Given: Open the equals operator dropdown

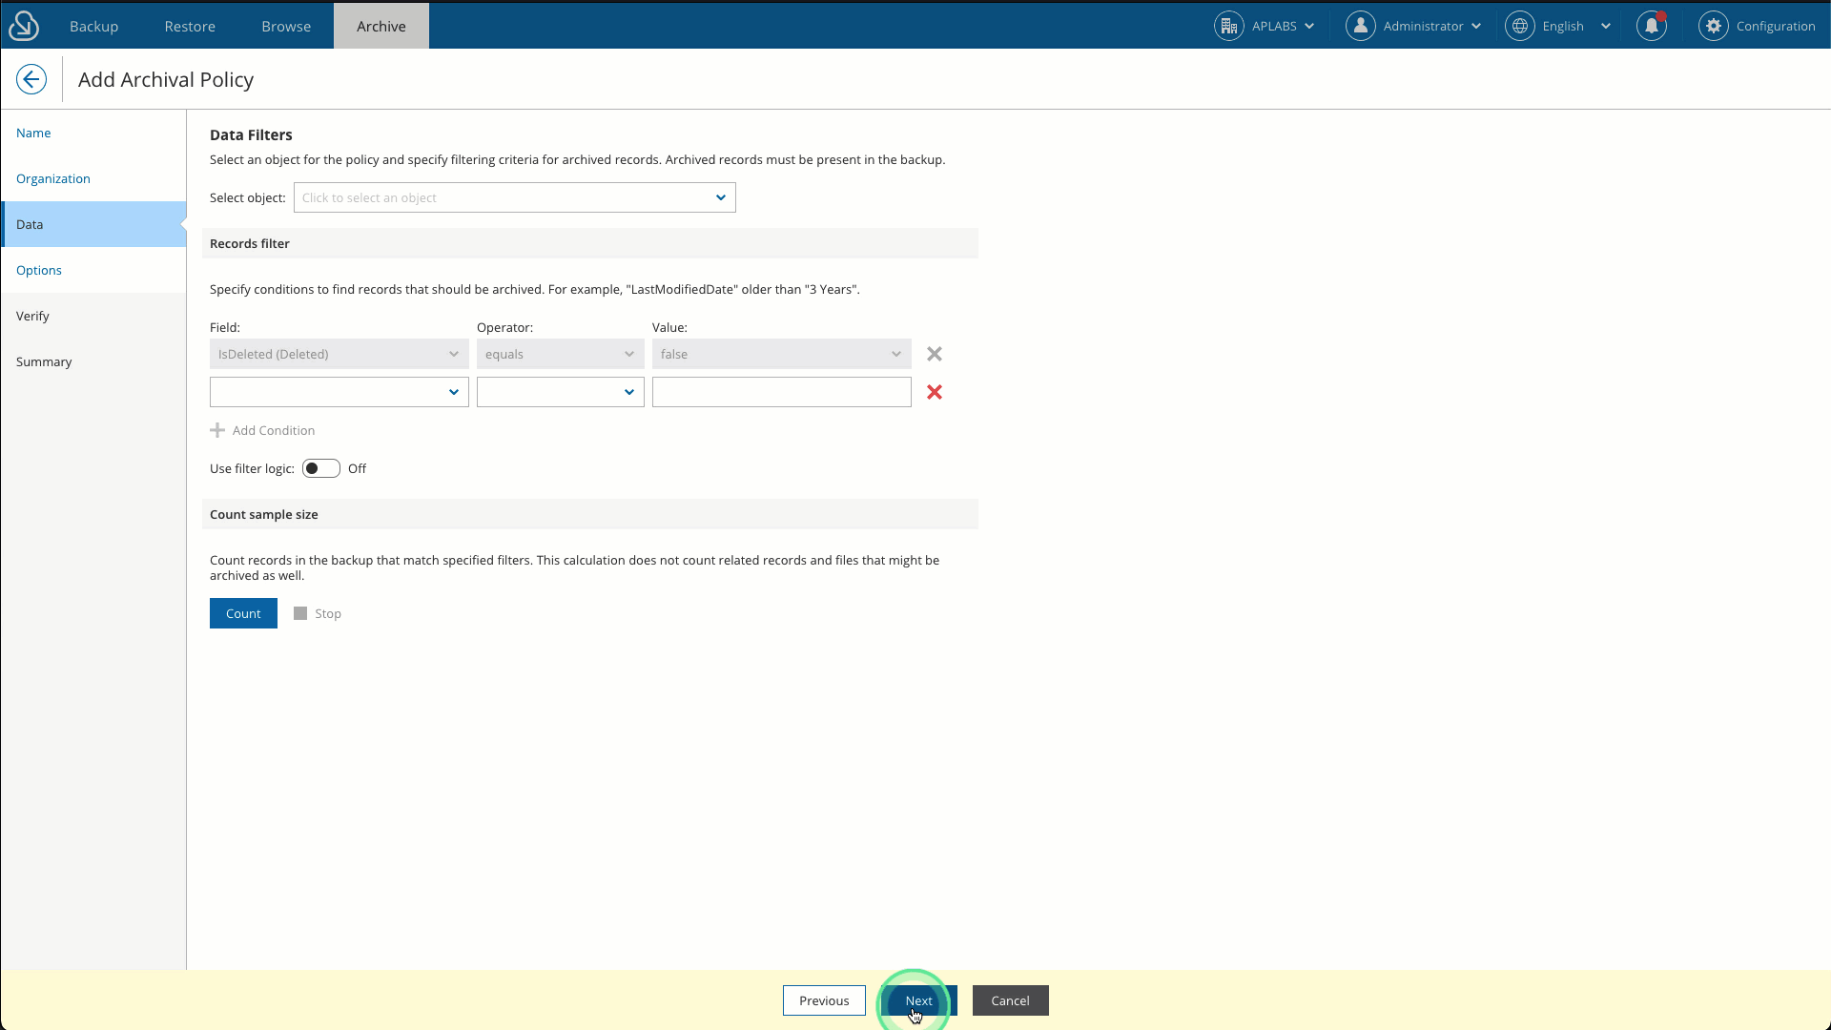Looking at the screenshot, I should [x=561, y=354].
